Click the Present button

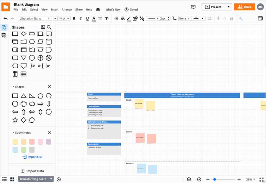click(x=213, y=7)
